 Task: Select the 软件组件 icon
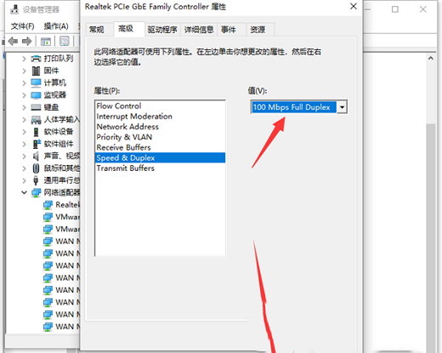tap(37, 144)
